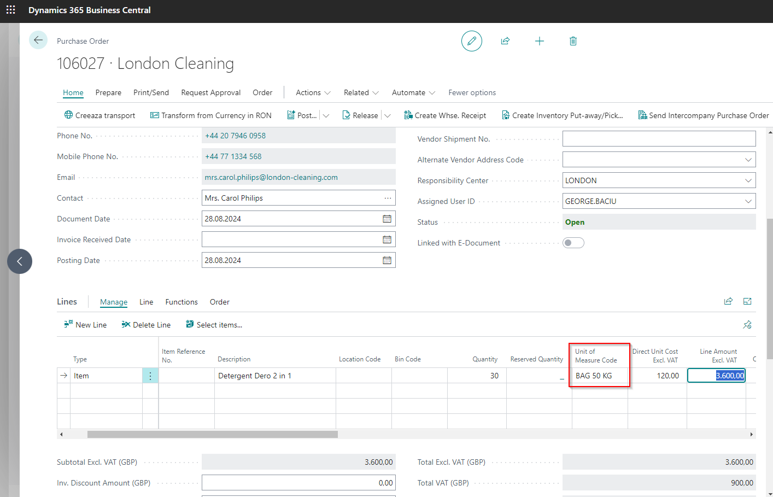Click Line Amount field 3.600,00

(716, 376)
